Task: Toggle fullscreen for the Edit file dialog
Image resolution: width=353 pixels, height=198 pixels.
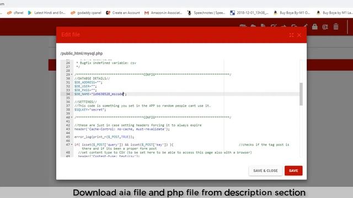Action: click(x=291, y=35)
